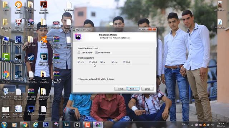Close the PhpStorm Setup window

152,30
